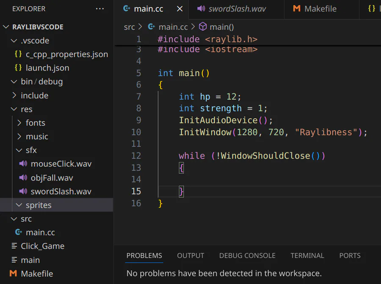Close the main.cc editor tab
Image resolution: width=381 pixels, height=284 pixels.
[180, 9]
